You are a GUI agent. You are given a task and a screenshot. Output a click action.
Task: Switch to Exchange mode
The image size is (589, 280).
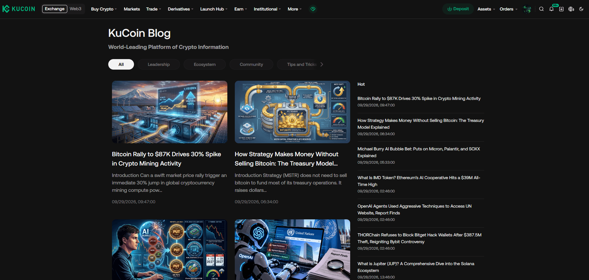[55, 9]
